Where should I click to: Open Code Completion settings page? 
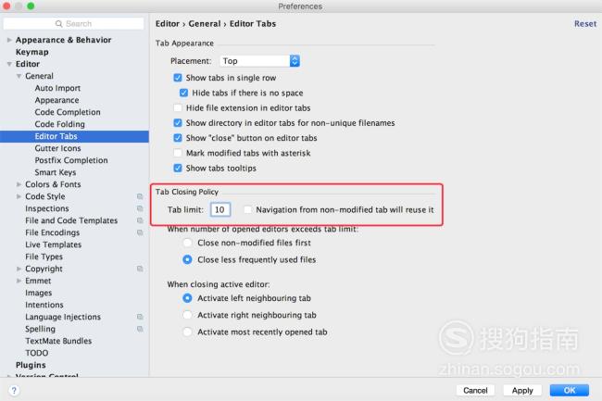pos(68,112)
